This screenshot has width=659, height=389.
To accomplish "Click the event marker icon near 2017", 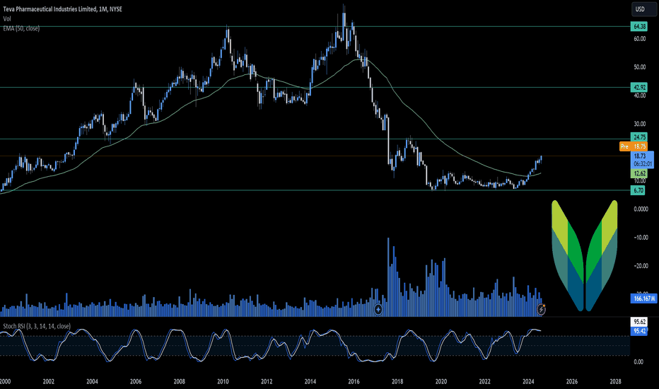I will [x=378, y=310].
